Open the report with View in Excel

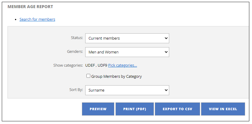click(223, 109)
